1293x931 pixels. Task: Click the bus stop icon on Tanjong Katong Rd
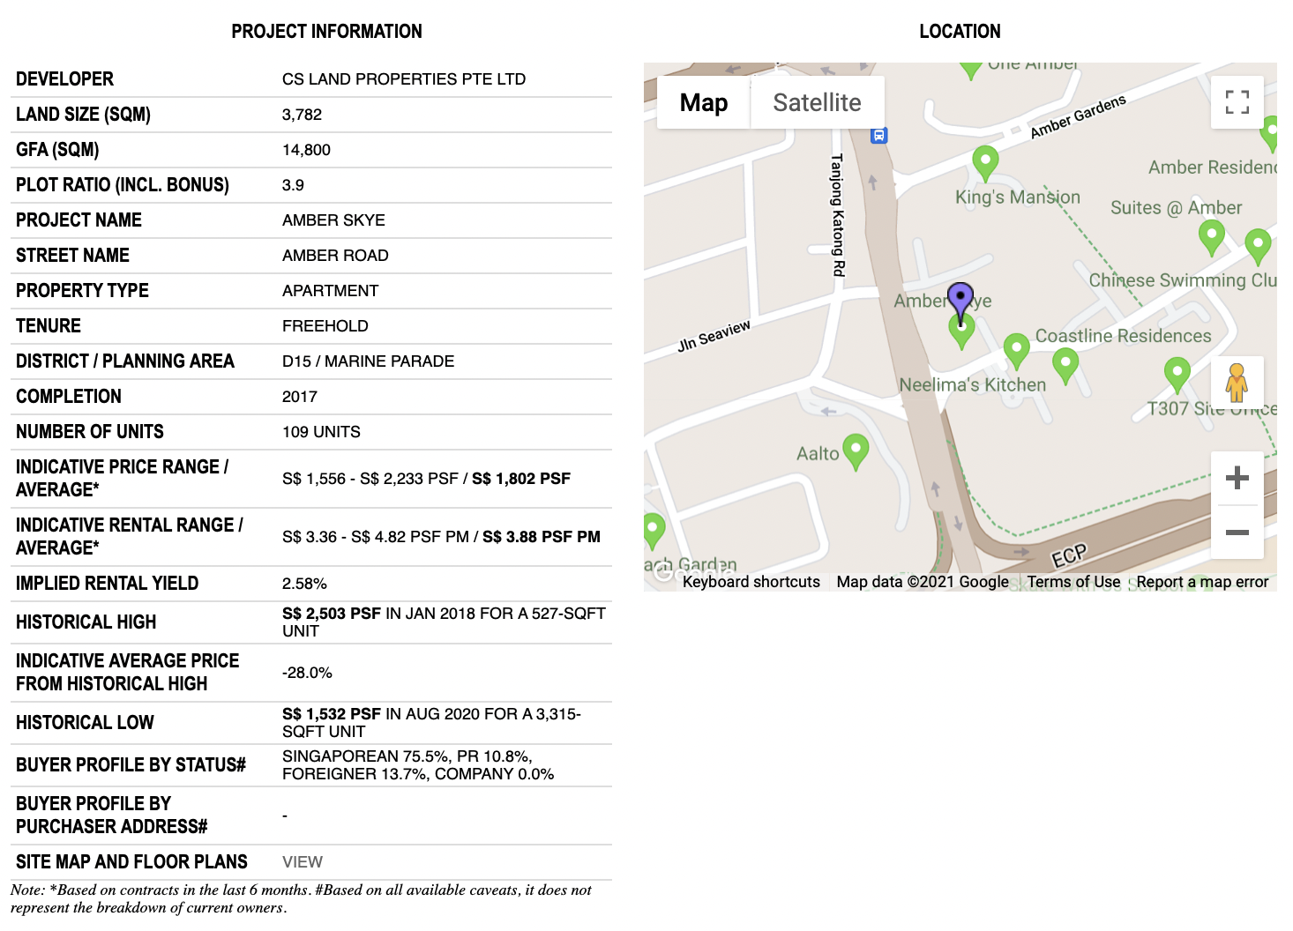[878, 135]
